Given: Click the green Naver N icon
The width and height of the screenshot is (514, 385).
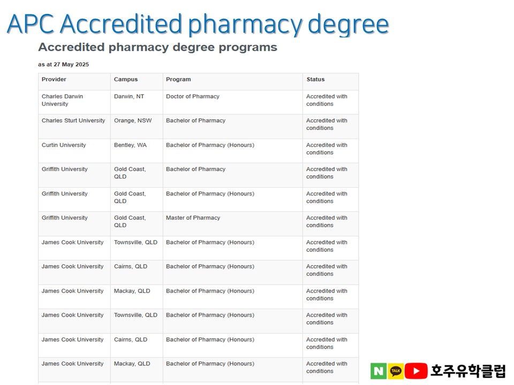Looking at the screenshot, I should pos(378,371).
